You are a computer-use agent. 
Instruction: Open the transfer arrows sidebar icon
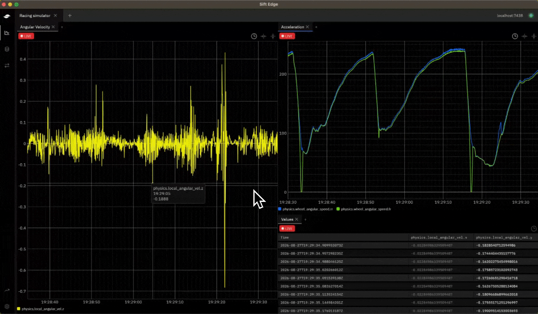pyautogui.click(x=7, y=65)
